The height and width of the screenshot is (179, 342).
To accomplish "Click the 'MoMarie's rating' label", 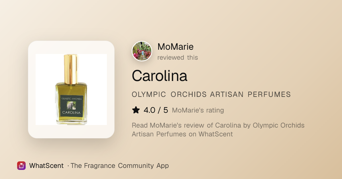I will pyautogui.click(x=198, y=110).
